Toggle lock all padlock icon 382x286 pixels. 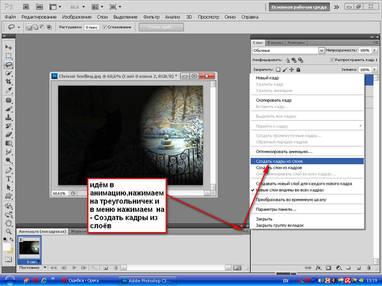(298, 70)
